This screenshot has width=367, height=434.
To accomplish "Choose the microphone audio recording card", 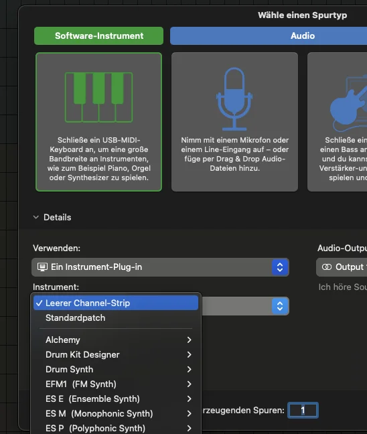I will click(234, 122).
